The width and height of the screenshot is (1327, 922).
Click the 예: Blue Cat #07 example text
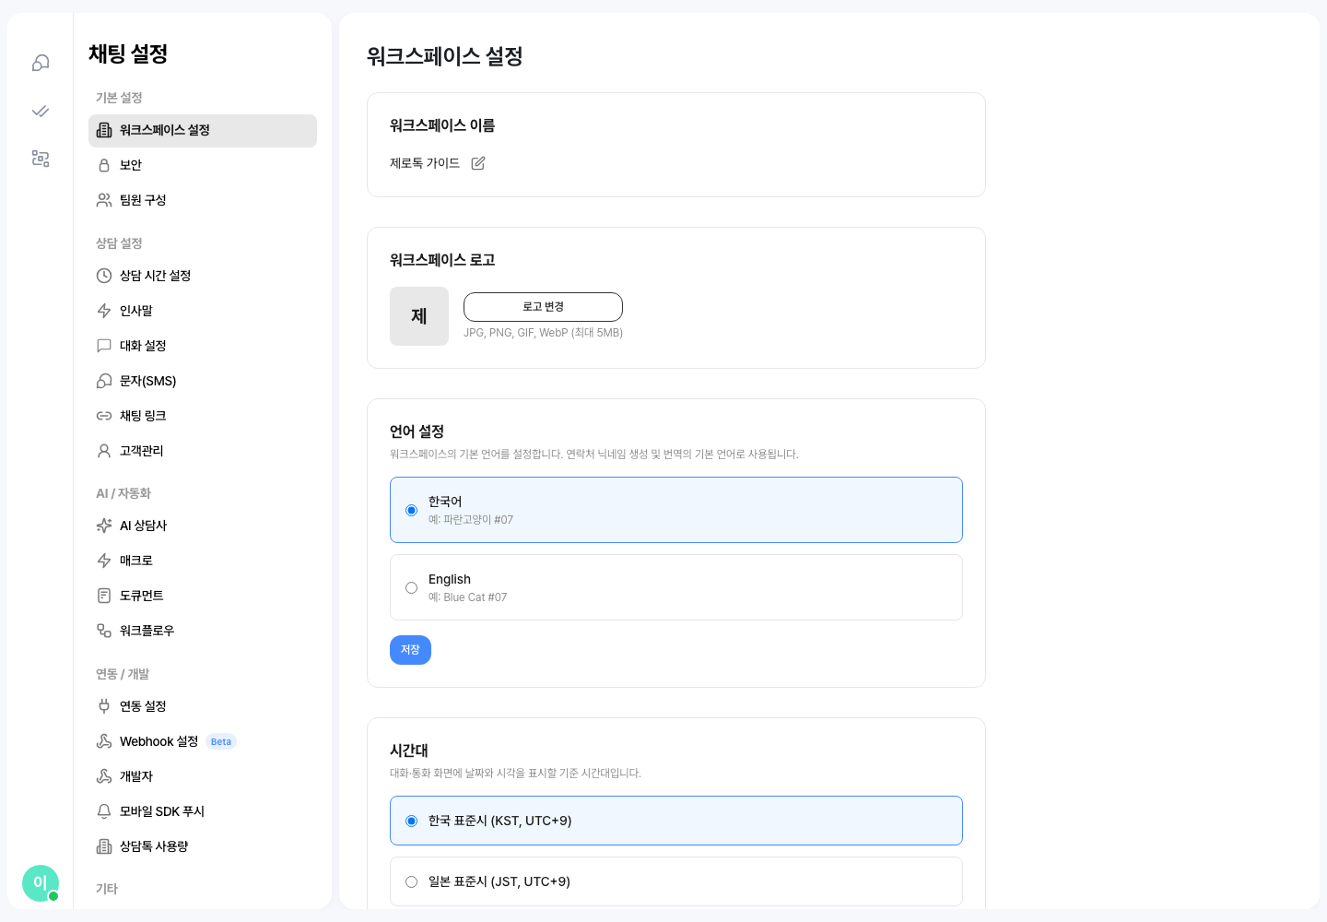click(x=467, y=597)
